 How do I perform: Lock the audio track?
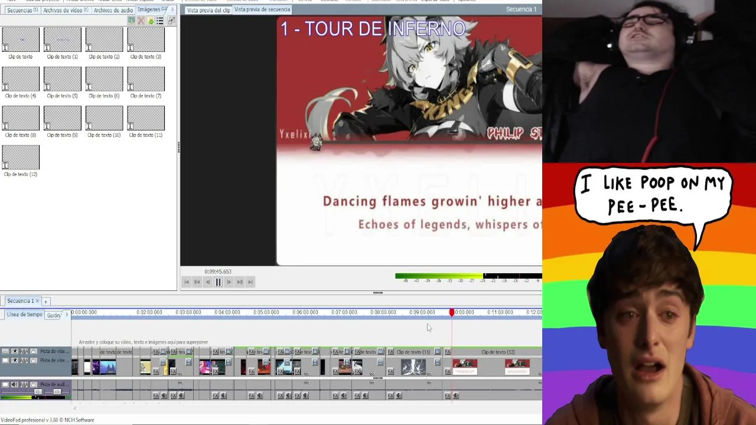tap(34, 384)
